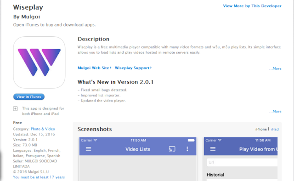Open View More by This Developer link

[x=252, y=6]
